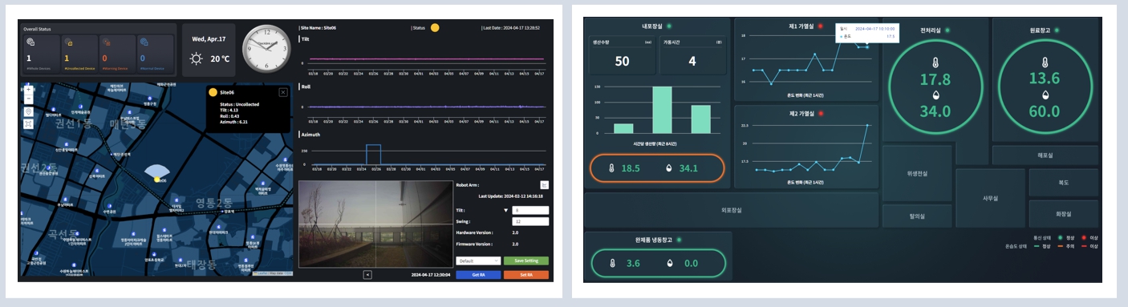Click the yellow Status indicator for Site06
This screenshot has width=1128, height=307.
tap(435, 27)
